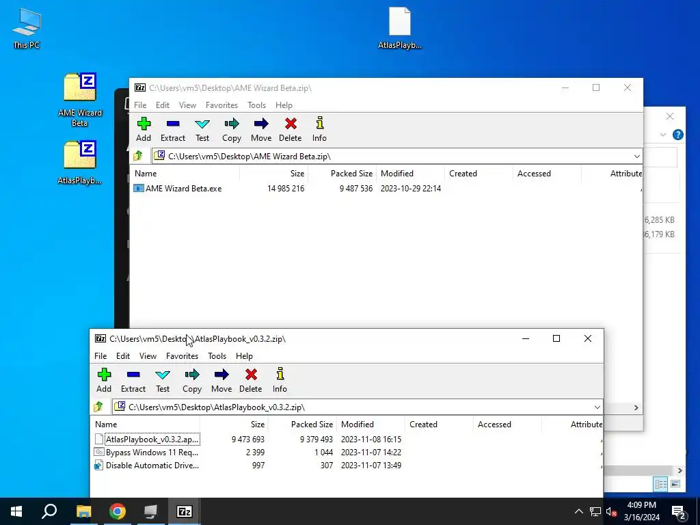Switch background window to large icons view
The height and width of the screenshot is (525, 700).
675,484
